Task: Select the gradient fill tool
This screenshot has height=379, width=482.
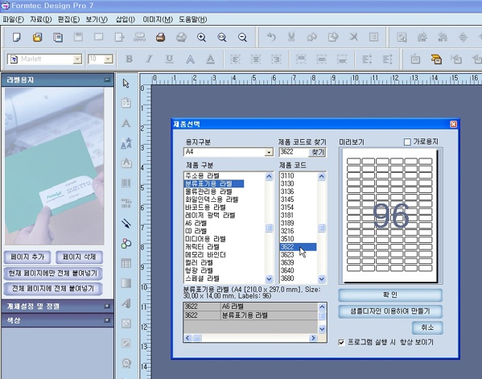Action: tap(126, 283)
